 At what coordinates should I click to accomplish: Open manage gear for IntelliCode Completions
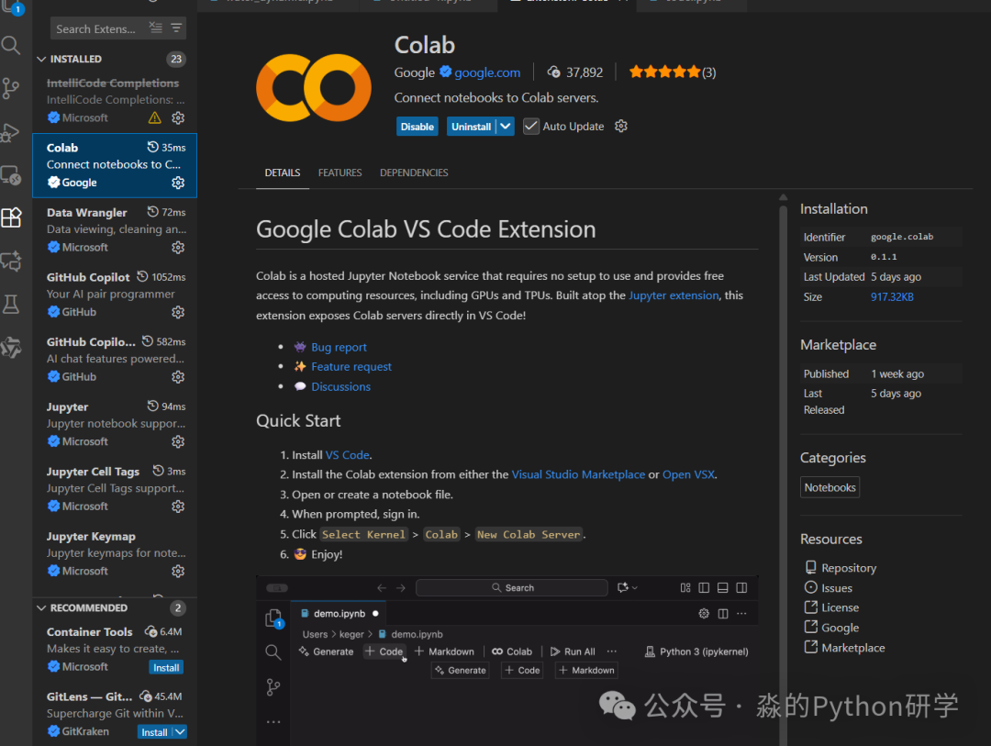[x=178, y=117]
